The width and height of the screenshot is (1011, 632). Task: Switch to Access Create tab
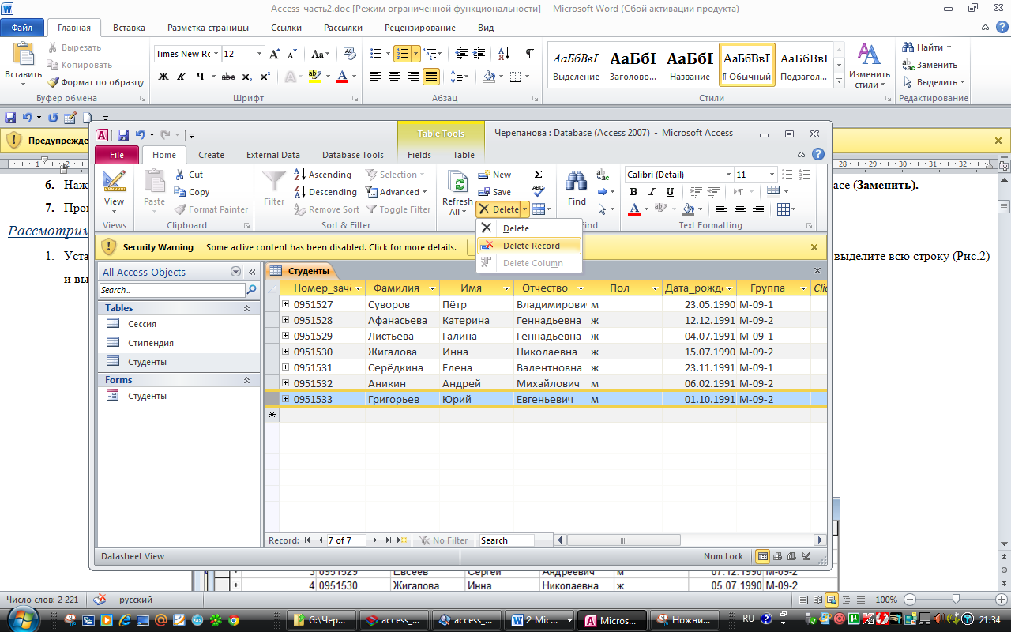click(x=211, y=155)
